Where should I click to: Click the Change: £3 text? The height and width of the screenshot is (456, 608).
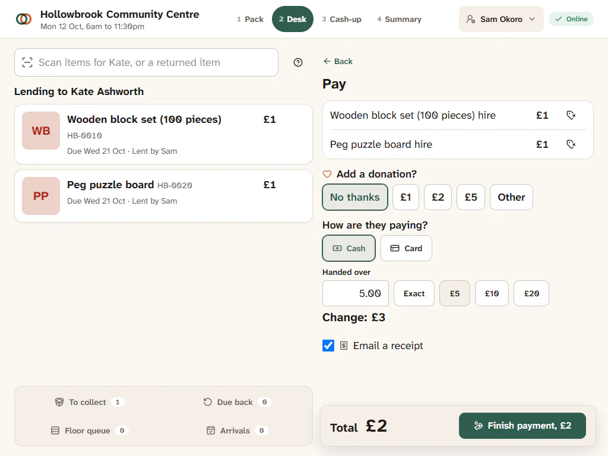[354, 318]
